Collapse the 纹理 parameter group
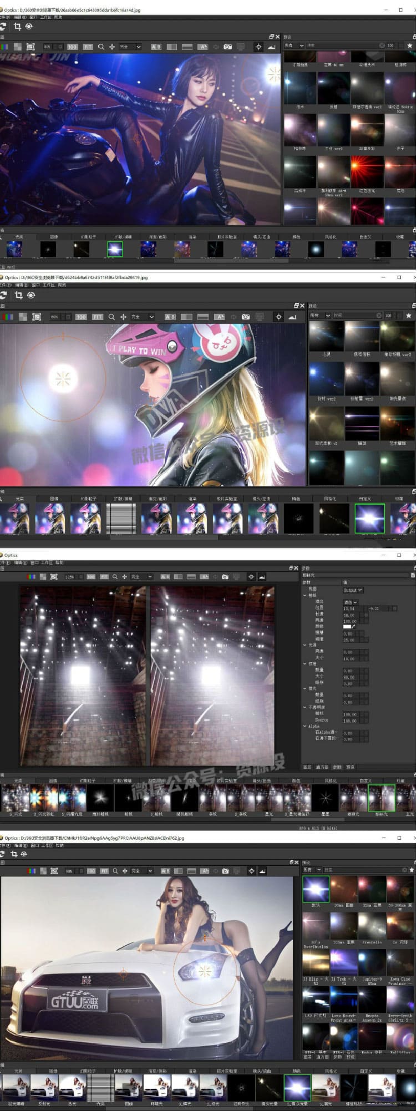The height and width of the screenshot is (1111, 417). point(304,663)
